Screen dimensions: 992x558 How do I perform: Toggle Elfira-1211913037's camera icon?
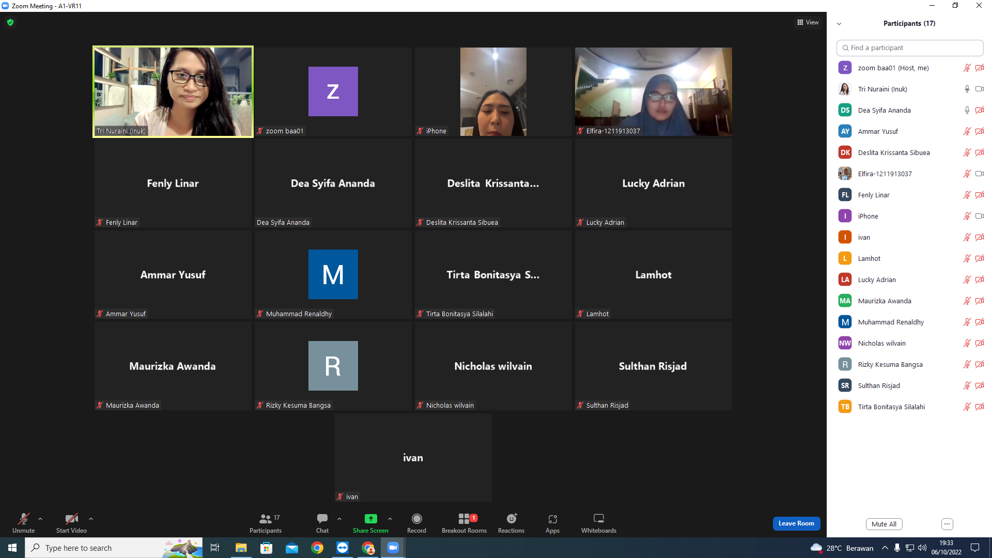[x=979, y=174]
